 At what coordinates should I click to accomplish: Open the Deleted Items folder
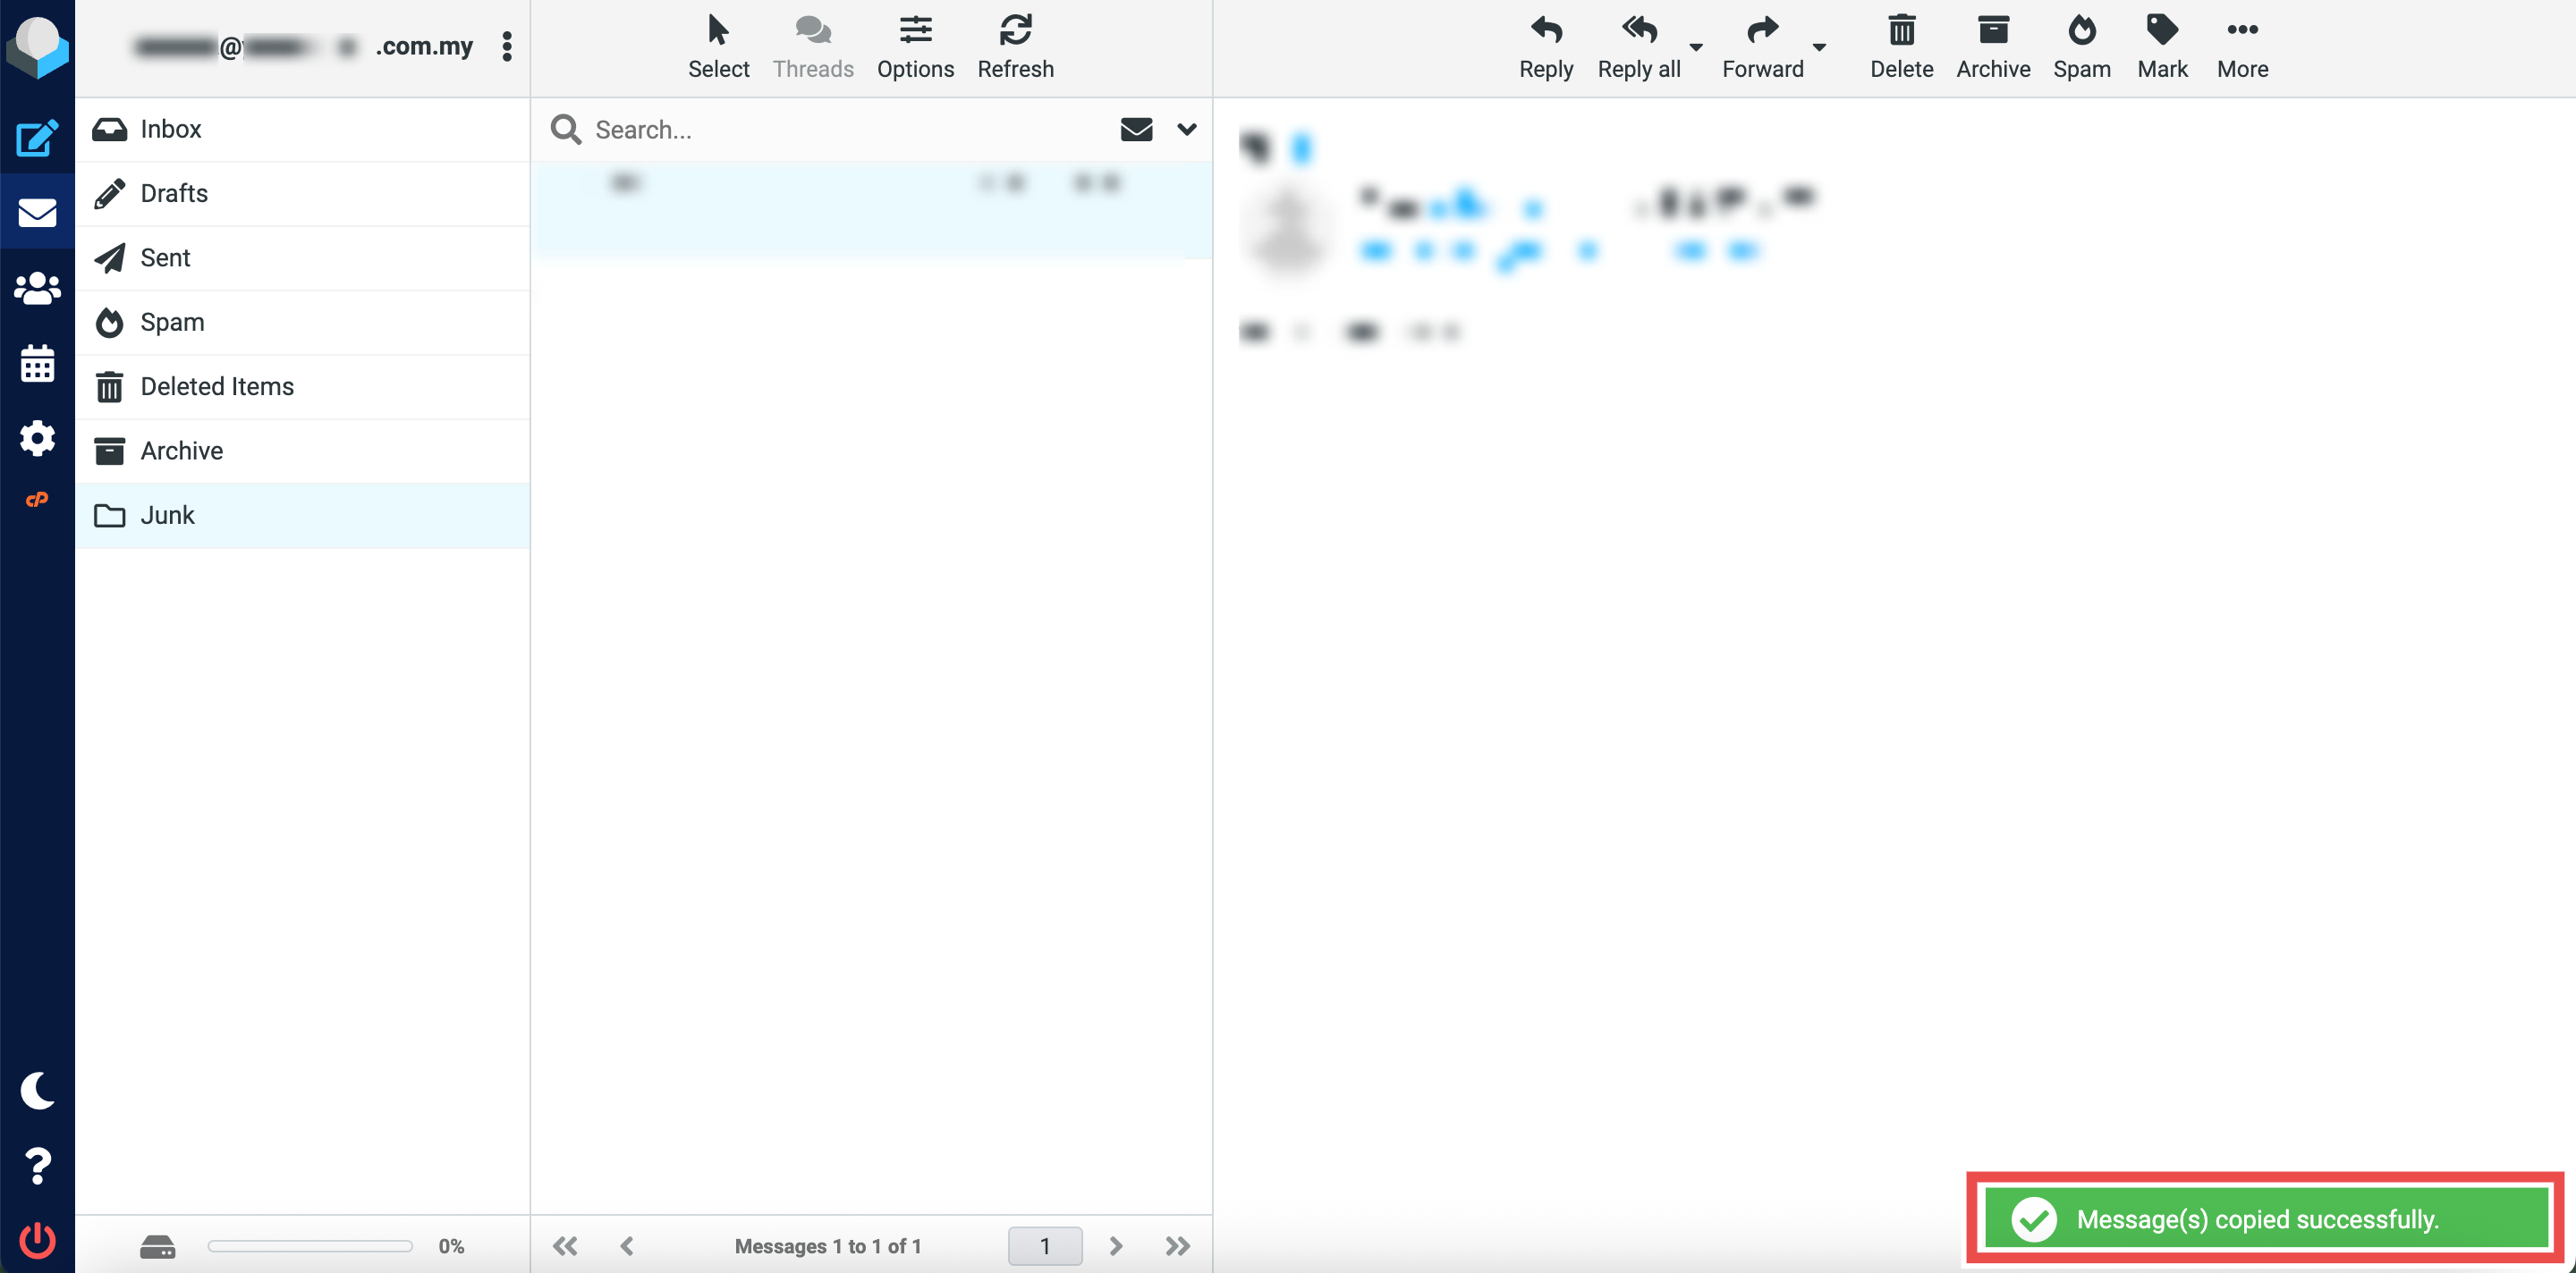217,385
